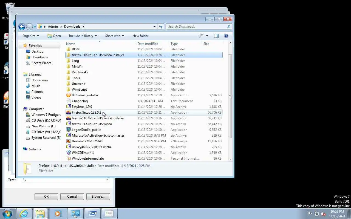Click the Action Center flag in the tray

click(x=310, y=214)
